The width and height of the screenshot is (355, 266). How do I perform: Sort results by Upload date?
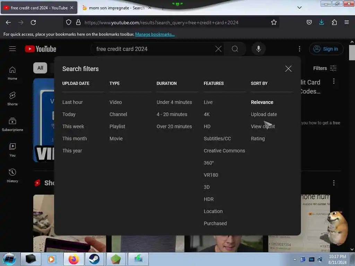264,114
